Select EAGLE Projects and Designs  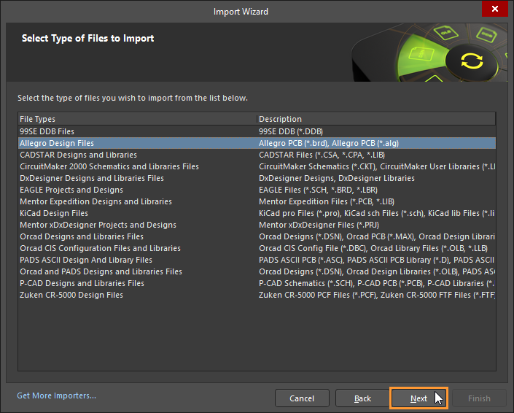click(71, 190)
